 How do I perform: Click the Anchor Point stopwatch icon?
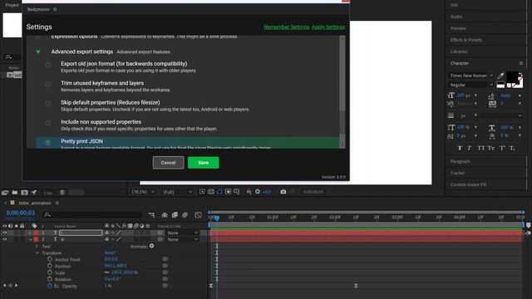click(50, 259)
